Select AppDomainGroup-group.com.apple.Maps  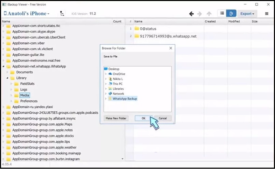(42, 124)
